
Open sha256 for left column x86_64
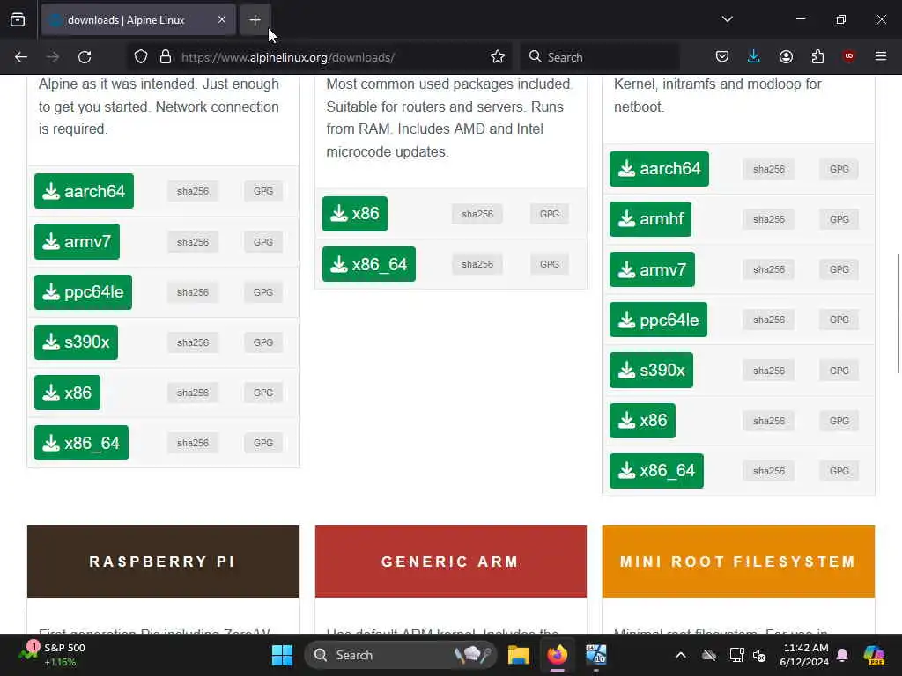[193, 443]
